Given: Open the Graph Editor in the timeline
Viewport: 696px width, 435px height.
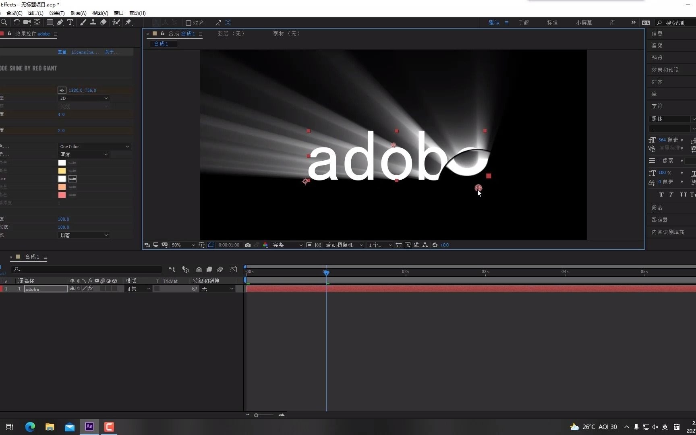Looking at the screenshot, I should 233,269.
